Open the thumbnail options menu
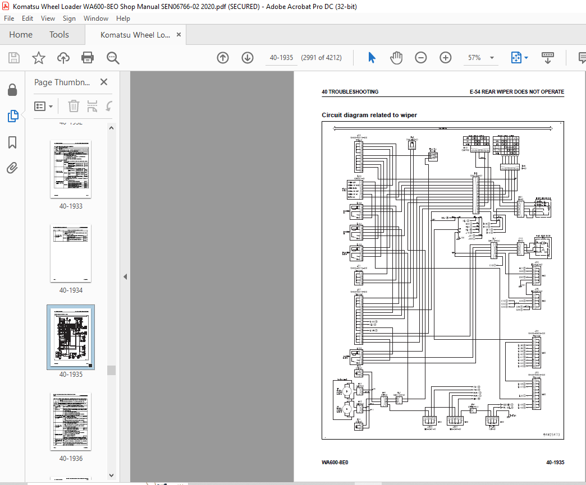Image resolution: width=586 pixels, height=485 pixels. click(x=43, y=107)
